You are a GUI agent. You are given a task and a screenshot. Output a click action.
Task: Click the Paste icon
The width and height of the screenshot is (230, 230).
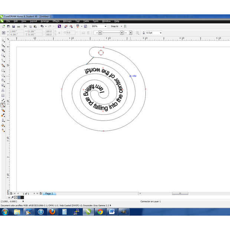coord(35,27)
